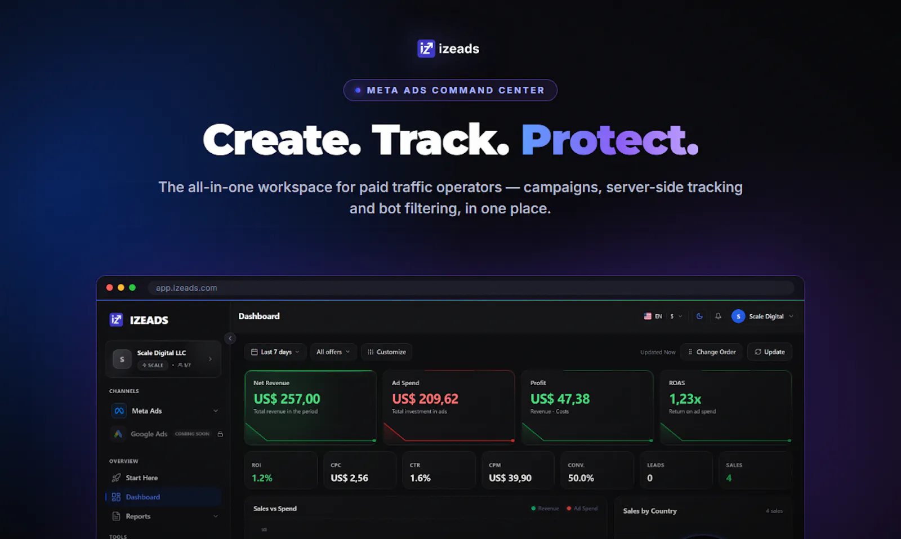Open Reports in sidebar menu
901x539 pixels.
pos(163,516)
